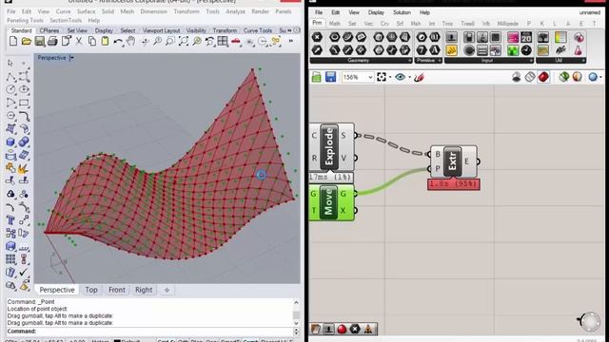Click the sketch brush icon in Grasshopper toolbar
Image resolution: width=609 pixels, height=342 pixels.
click(419, 77)
